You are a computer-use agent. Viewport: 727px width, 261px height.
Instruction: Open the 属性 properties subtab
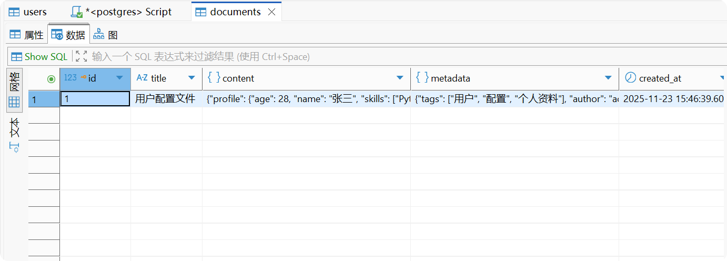pos(27,35)
